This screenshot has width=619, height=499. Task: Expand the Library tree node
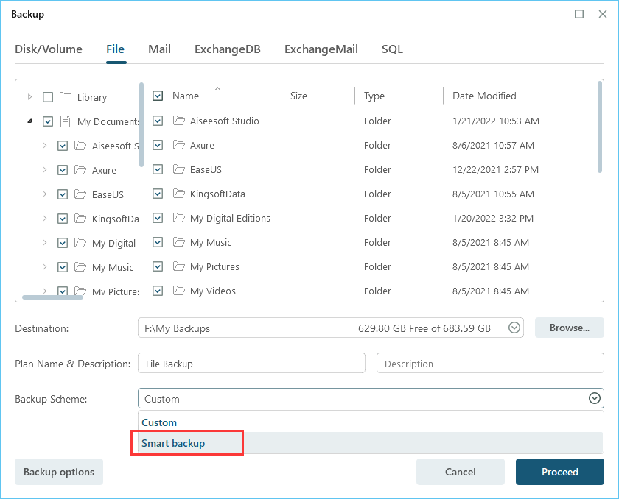(x=29, y=97)
